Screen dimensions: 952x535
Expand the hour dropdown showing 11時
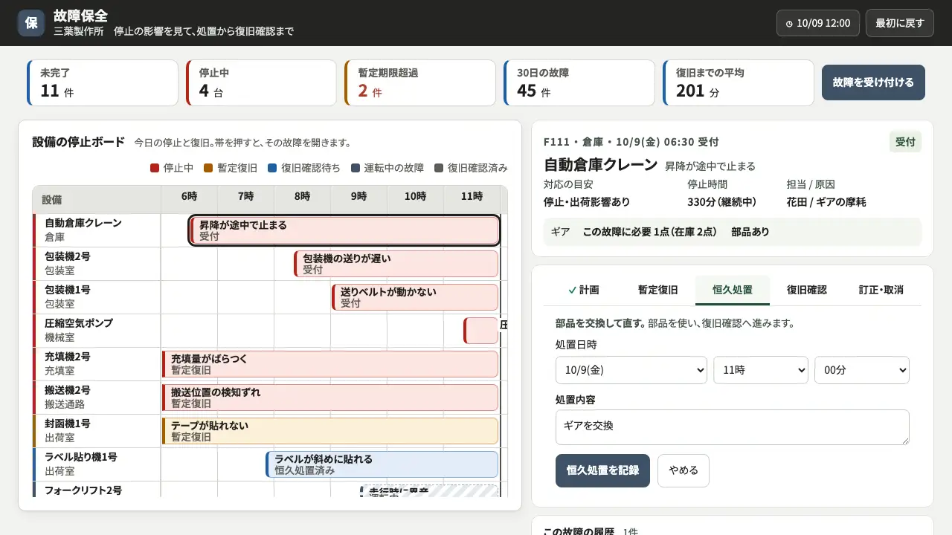(761, 370)
